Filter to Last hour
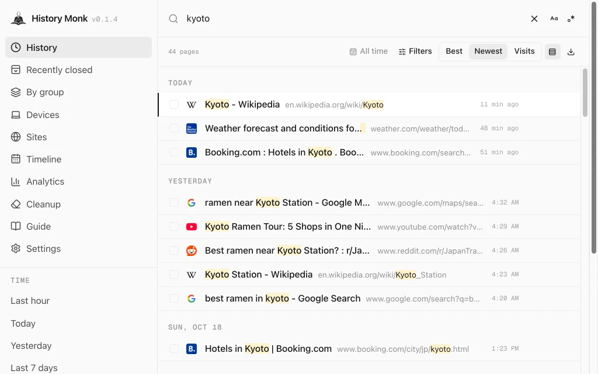Viewport: 598px width, 374px height. point(30,301)
